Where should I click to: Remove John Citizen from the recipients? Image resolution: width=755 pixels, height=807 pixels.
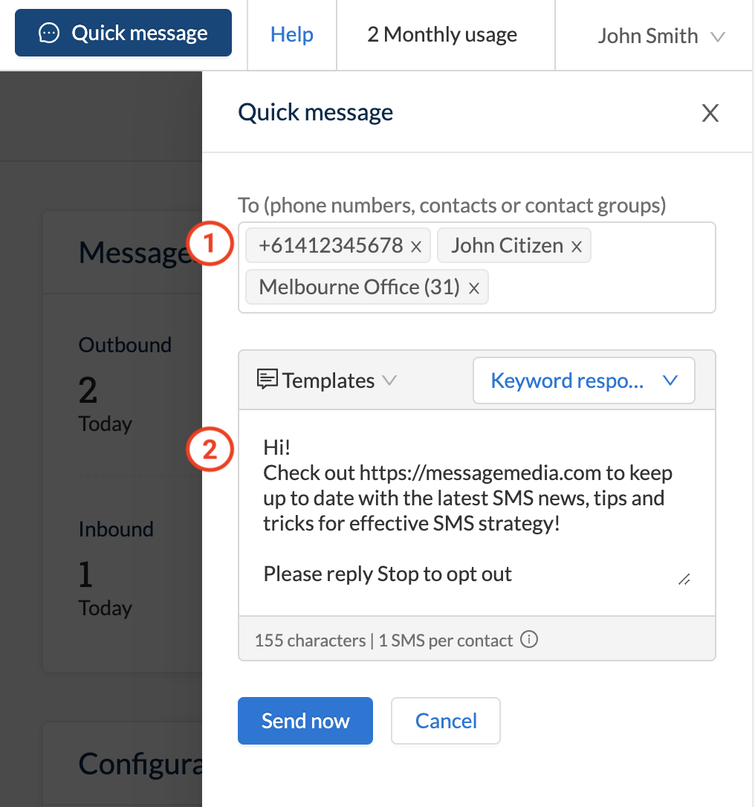coord(577,245)
